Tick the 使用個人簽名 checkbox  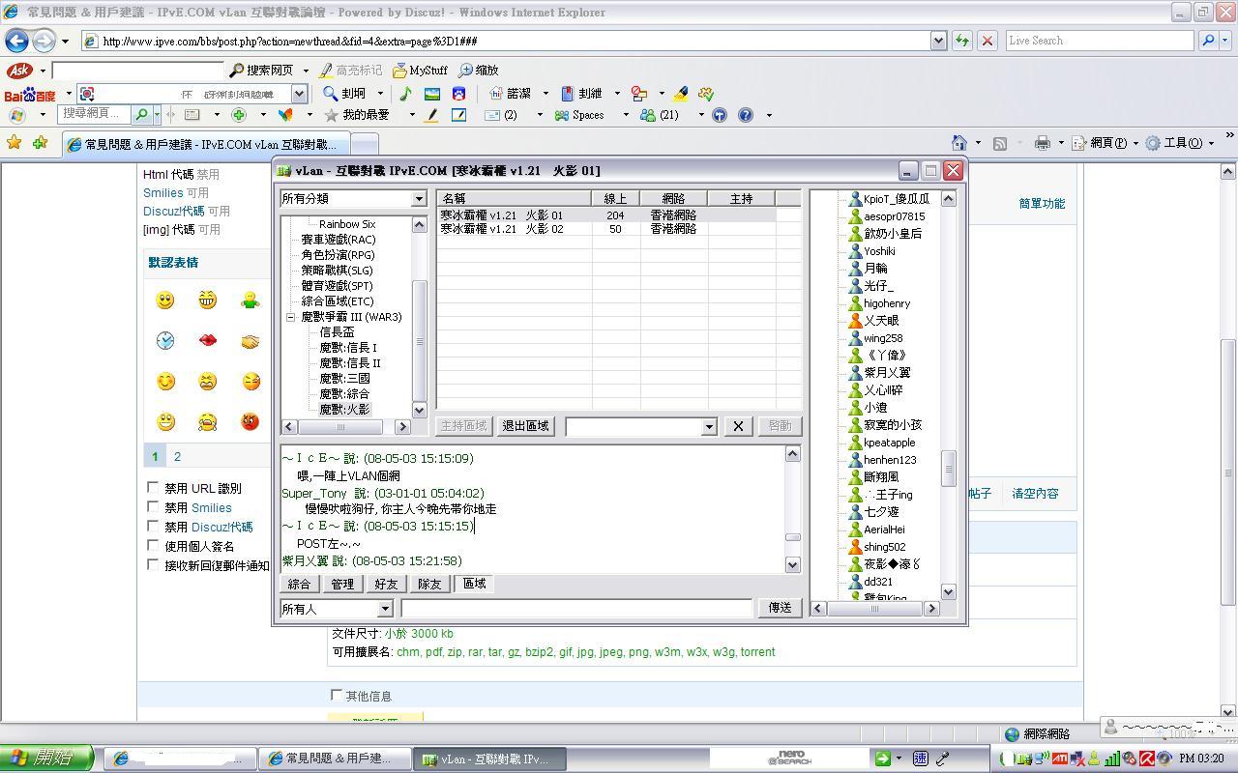click(153, 546)
